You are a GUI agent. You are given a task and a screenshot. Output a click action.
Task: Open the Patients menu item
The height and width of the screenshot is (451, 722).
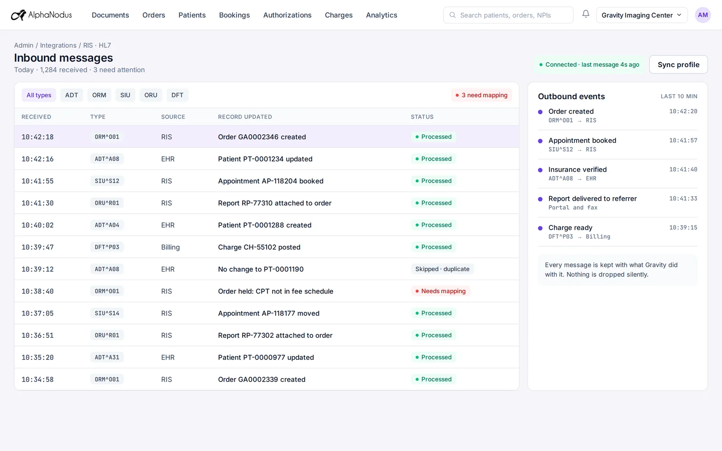pyautogui.click(x=192, y=15)
